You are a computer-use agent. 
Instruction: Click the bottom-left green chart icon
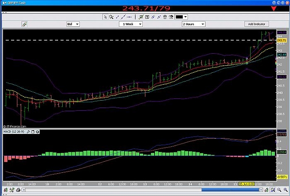[x=6, y=190]
